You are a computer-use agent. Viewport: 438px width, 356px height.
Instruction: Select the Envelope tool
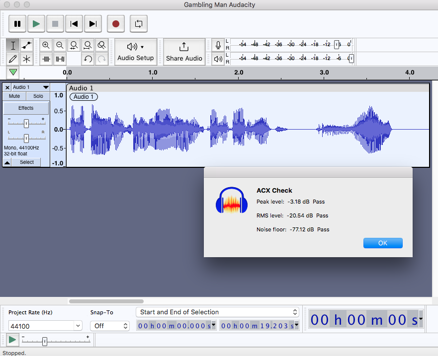(26, 45)
